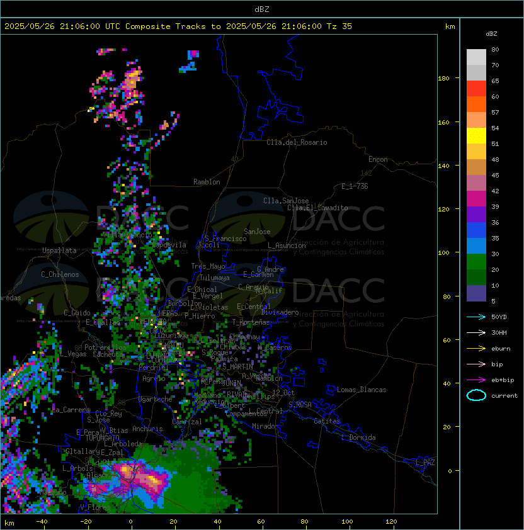
Task: Click the 'S_Francisco' map label
Action: point(225,239)
